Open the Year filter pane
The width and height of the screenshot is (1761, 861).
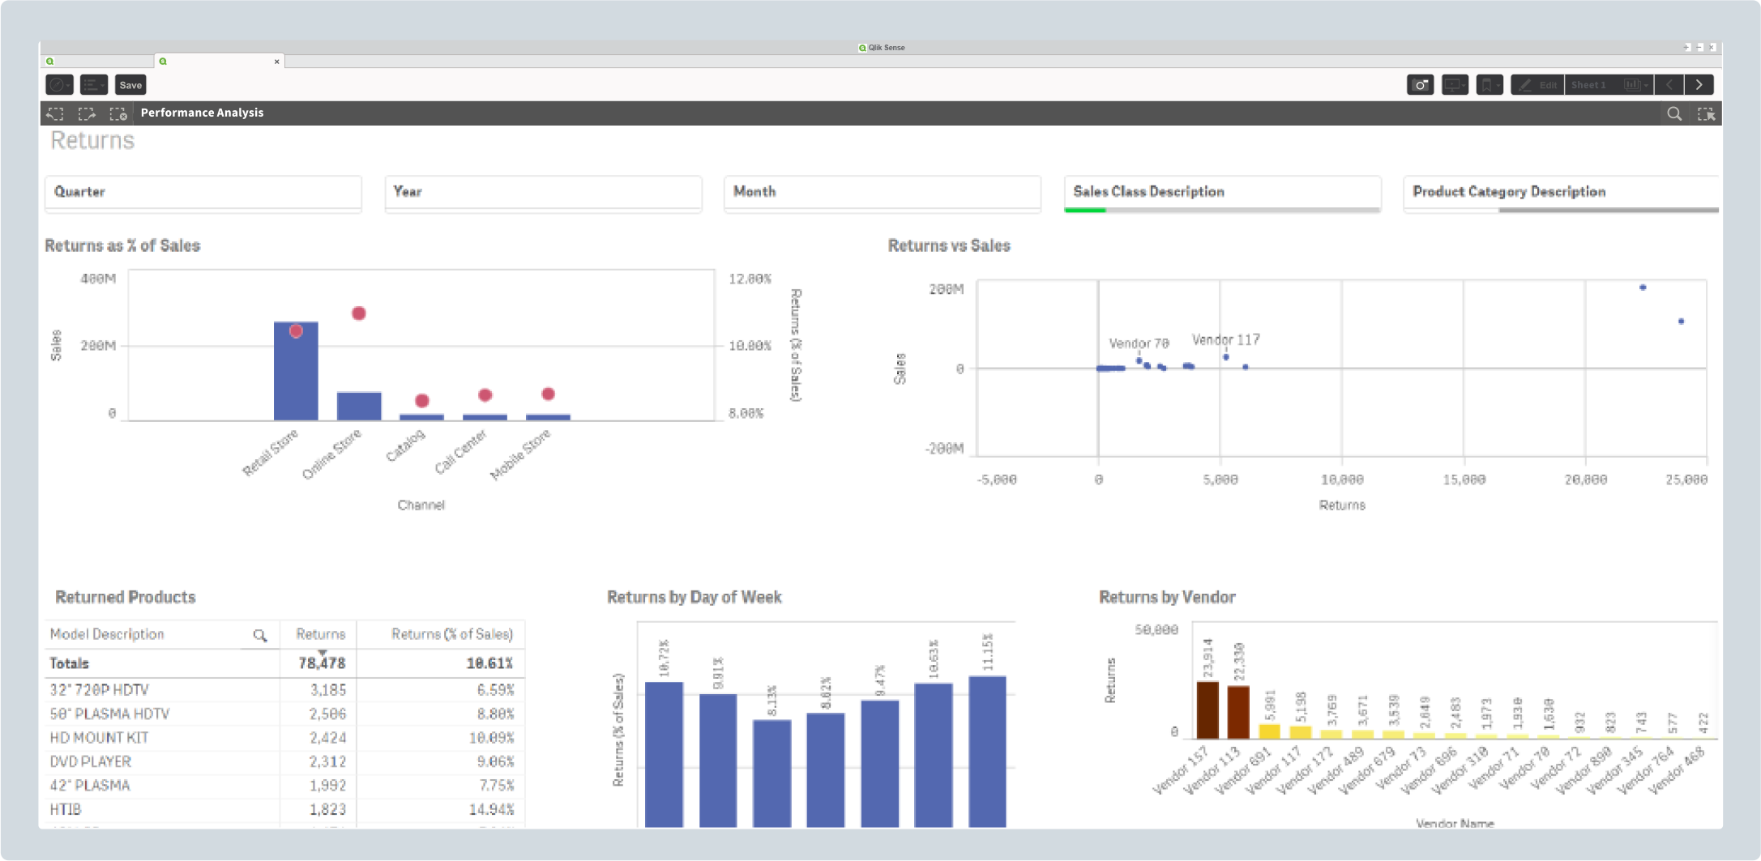pyautogui.click(x=543, y=193)
